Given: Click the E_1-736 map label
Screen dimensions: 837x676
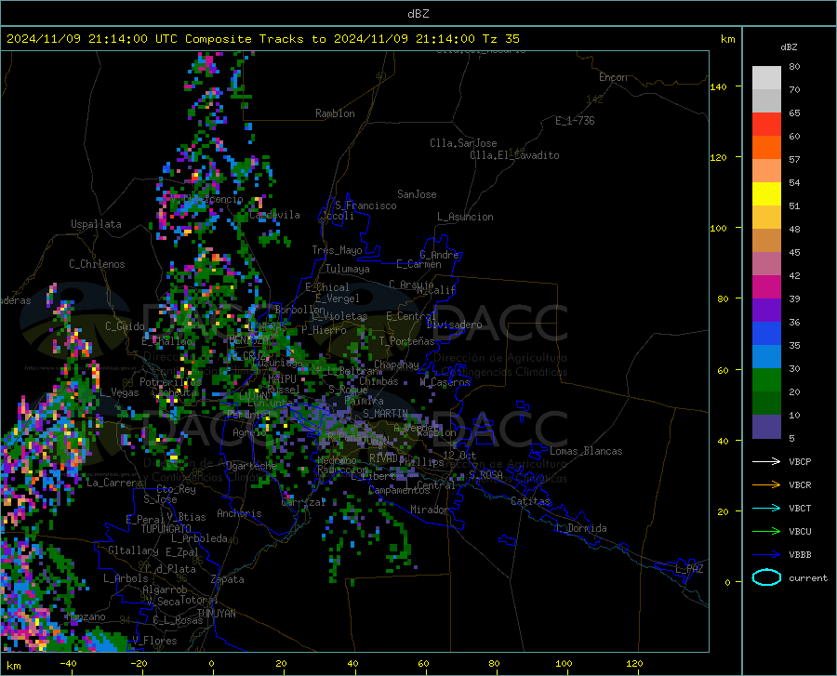Looking at the screenshot, I should click(x=575, y=121).
